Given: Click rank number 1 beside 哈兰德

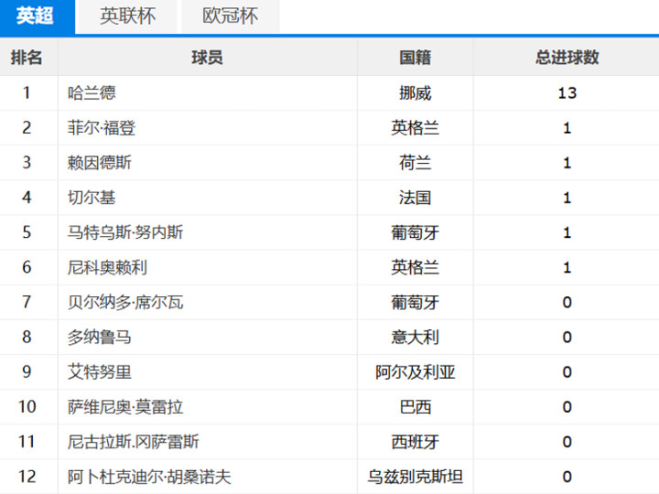Looking at the screenshot, I should 27,92.
